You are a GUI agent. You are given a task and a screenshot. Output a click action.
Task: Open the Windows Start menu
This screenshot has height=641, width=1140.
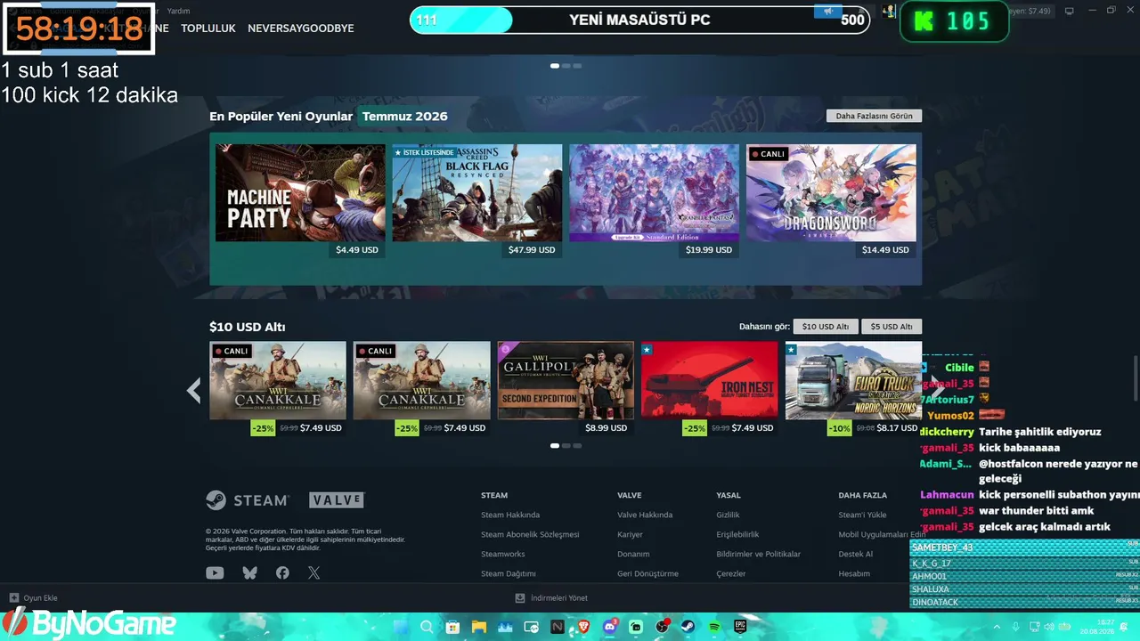coord(400,627)
